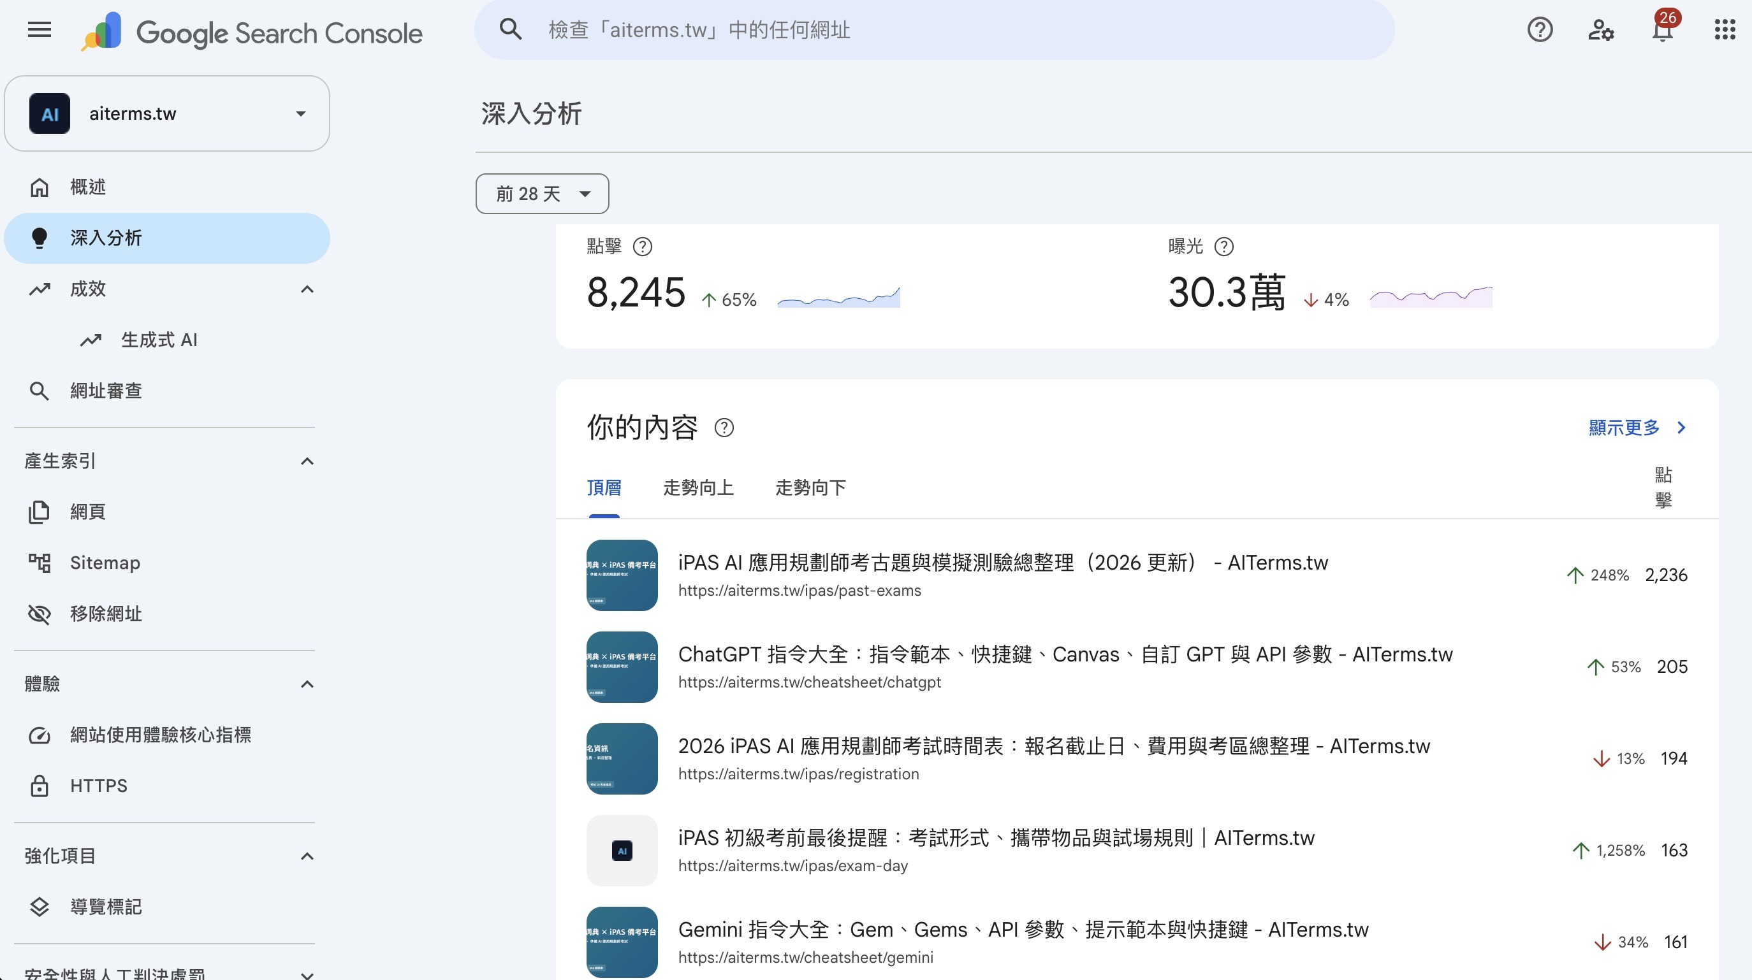
Task: Click the layers icon for 導覽標記
Action: tap(40, 907)
